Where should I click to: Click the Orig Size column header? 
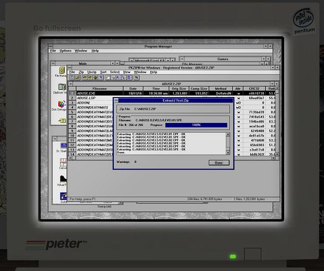[179, 88]
